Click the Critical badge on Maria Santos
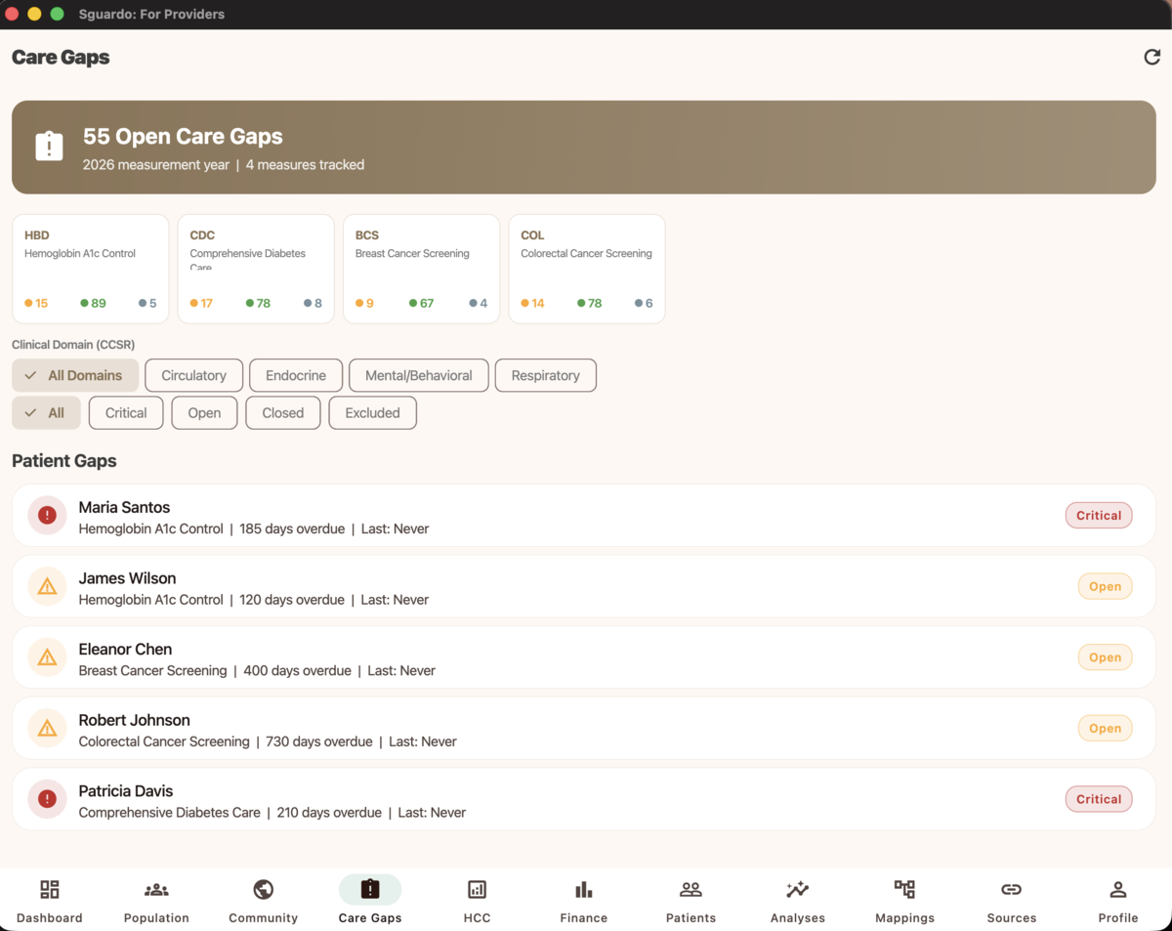 point(1098,515)
